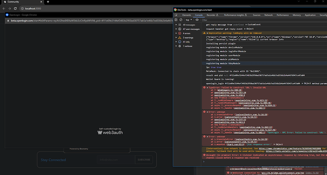Switch to the Elements tab
Screen dimensions: 327x175
[x=186, y=15]
